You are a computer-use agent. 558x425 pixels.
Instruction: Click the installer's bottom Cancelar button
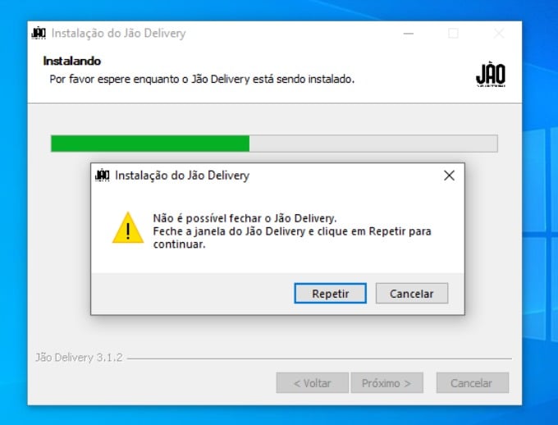pos(472,383)
